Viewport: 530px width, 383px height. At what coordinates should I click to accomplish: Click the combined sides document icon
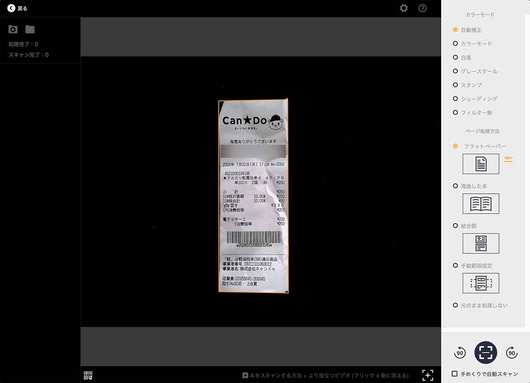pyautogui.click(x=481, y=244)
